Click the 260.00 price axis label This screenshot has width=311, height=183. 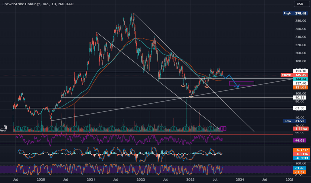301,29
